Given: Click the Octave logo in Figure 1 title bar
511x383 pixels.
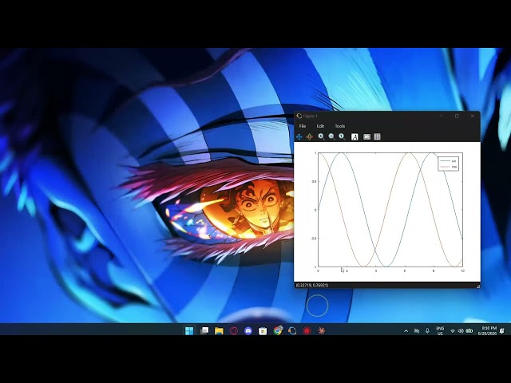Looking at the screenshot, I should [x=299, y=116].
